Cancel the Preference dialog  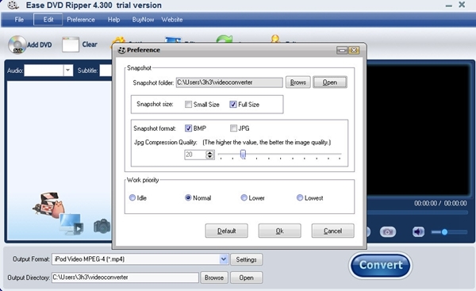(x=332, y=231)
